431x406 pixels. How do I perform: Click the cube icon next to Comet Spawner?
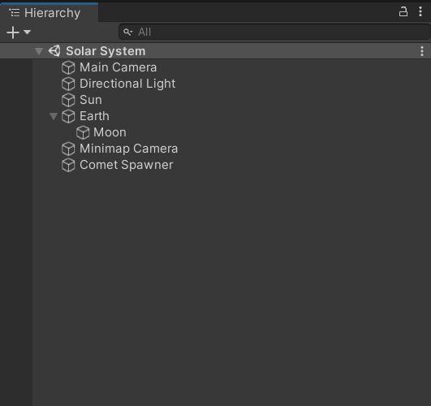click(68, 165)
